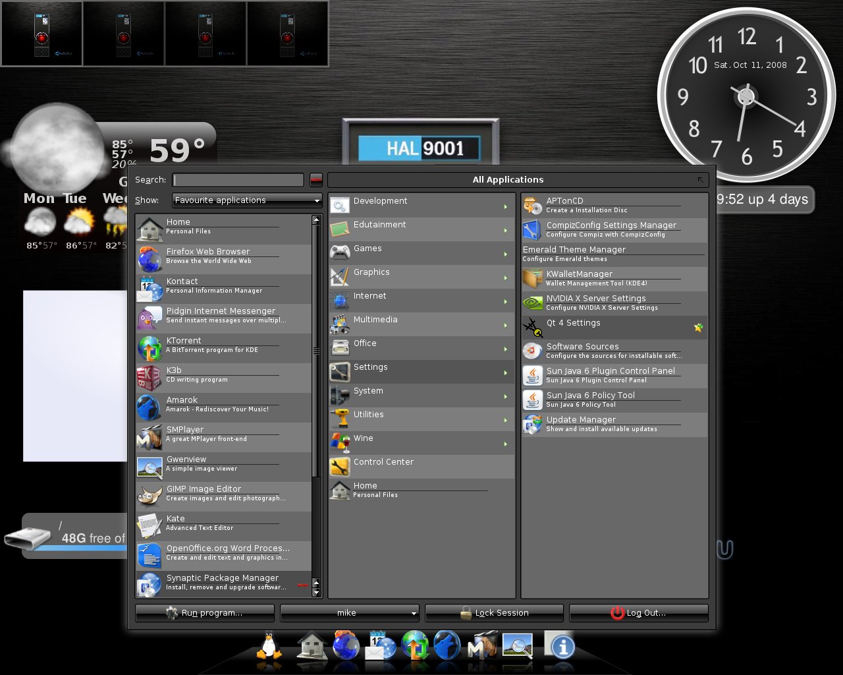Launch Gwenview image viewer
843x675 pixels.
223,467
